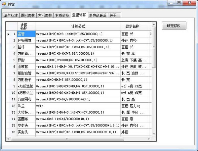This screenshot has height=151, width=198.
Task: Click the horizontal scrollbar thumb
Action: [67, 139]
